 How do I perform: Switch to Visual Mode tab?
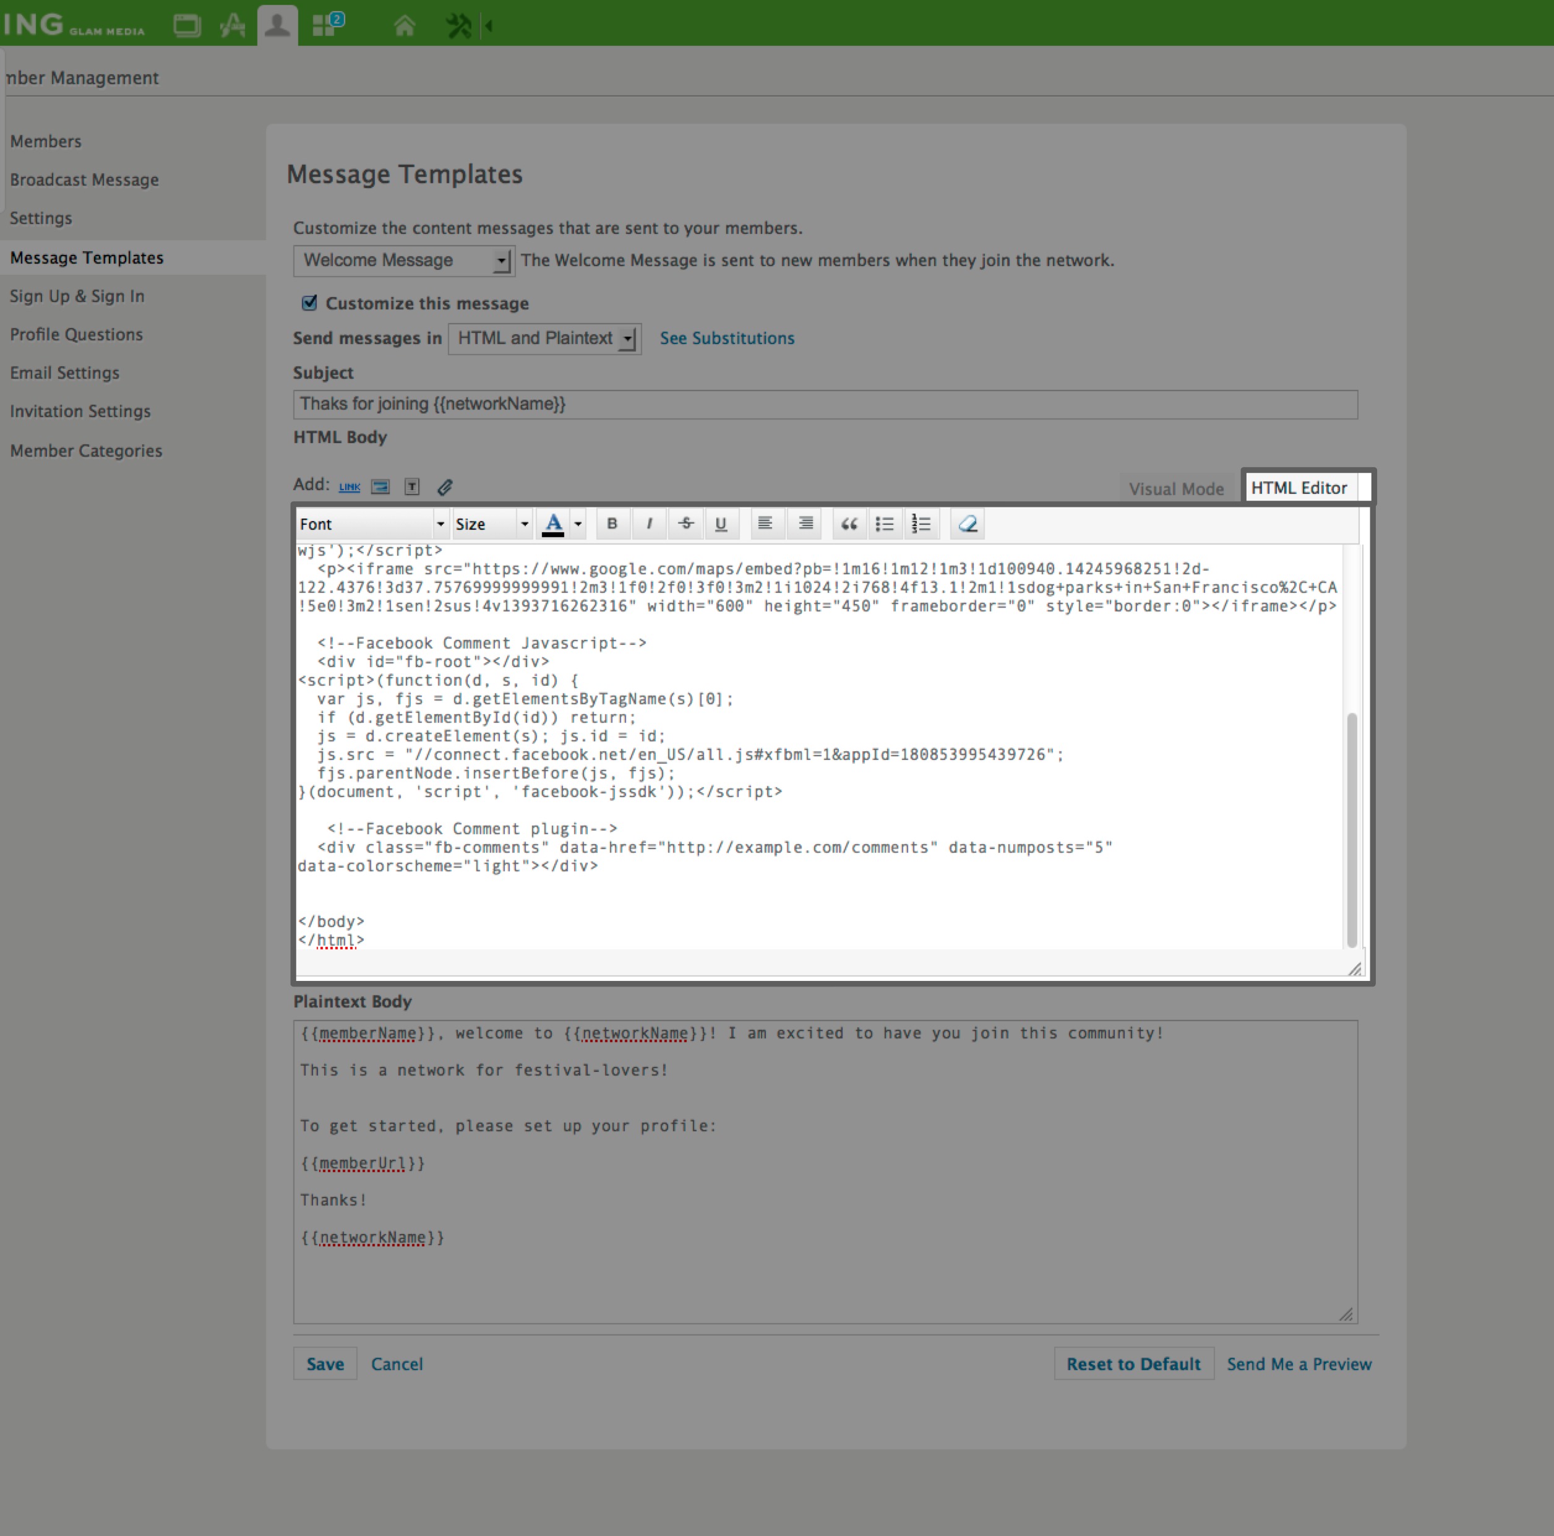(1176, 488)
